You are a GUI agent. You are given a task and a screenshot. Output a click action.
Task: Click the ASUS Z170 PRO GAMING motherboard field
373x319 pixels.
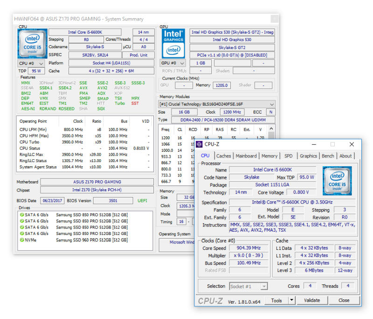tap(97, 182)
